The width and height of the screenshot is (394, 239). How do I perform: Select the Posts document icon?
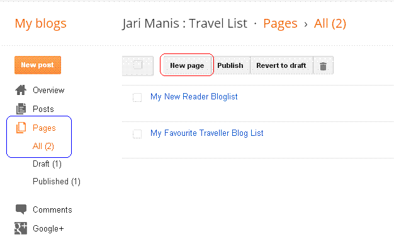[x=21, y=109]
